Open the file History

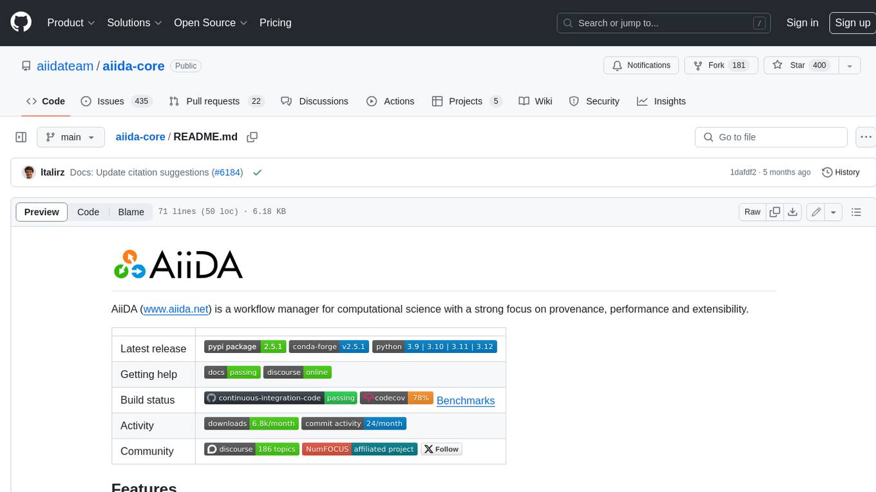[x=841, y=173]
